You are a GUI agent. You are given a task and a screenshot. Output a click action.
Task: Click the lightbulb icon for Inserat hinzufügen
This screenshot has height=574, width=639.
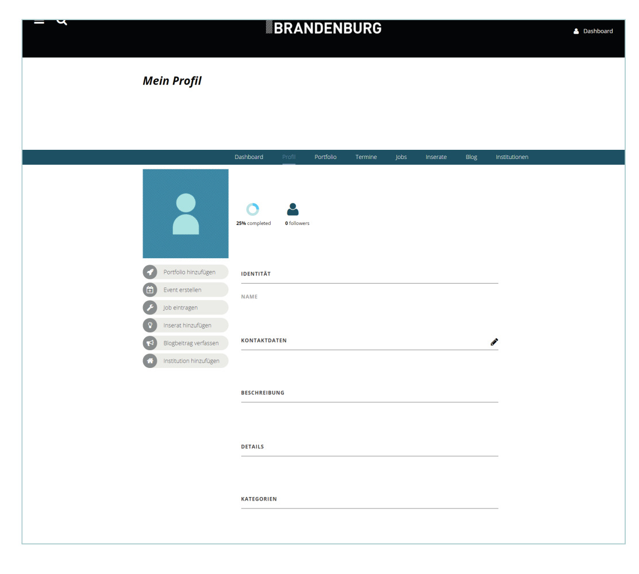[150, 325]
